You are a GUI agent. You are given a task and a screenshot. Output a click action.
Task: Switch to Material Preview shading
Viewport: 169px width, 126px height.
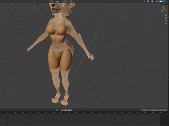[x=163, y=1]
